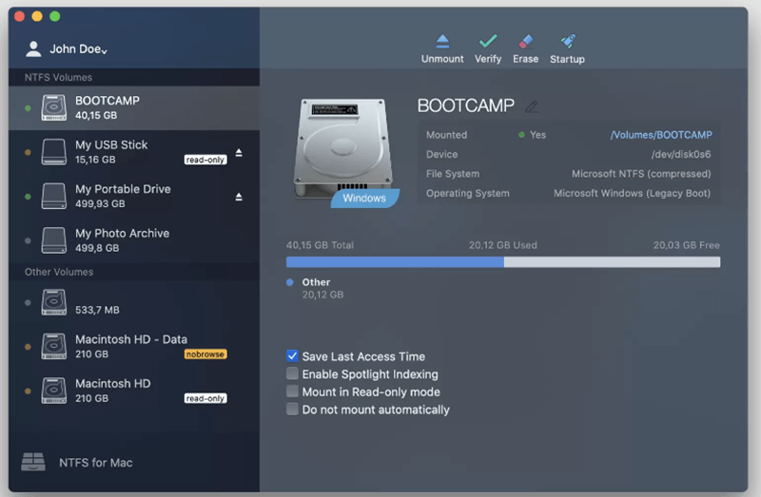The height and width of the screenshot is (497, 761).
Task: Click the Erase toolbar icon
Action: pos(525,42)
